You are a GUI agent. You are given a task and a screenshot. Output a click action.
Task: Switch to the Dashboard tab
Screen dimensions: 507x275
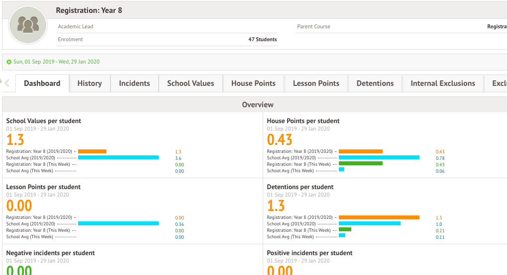tap(42, 83)
